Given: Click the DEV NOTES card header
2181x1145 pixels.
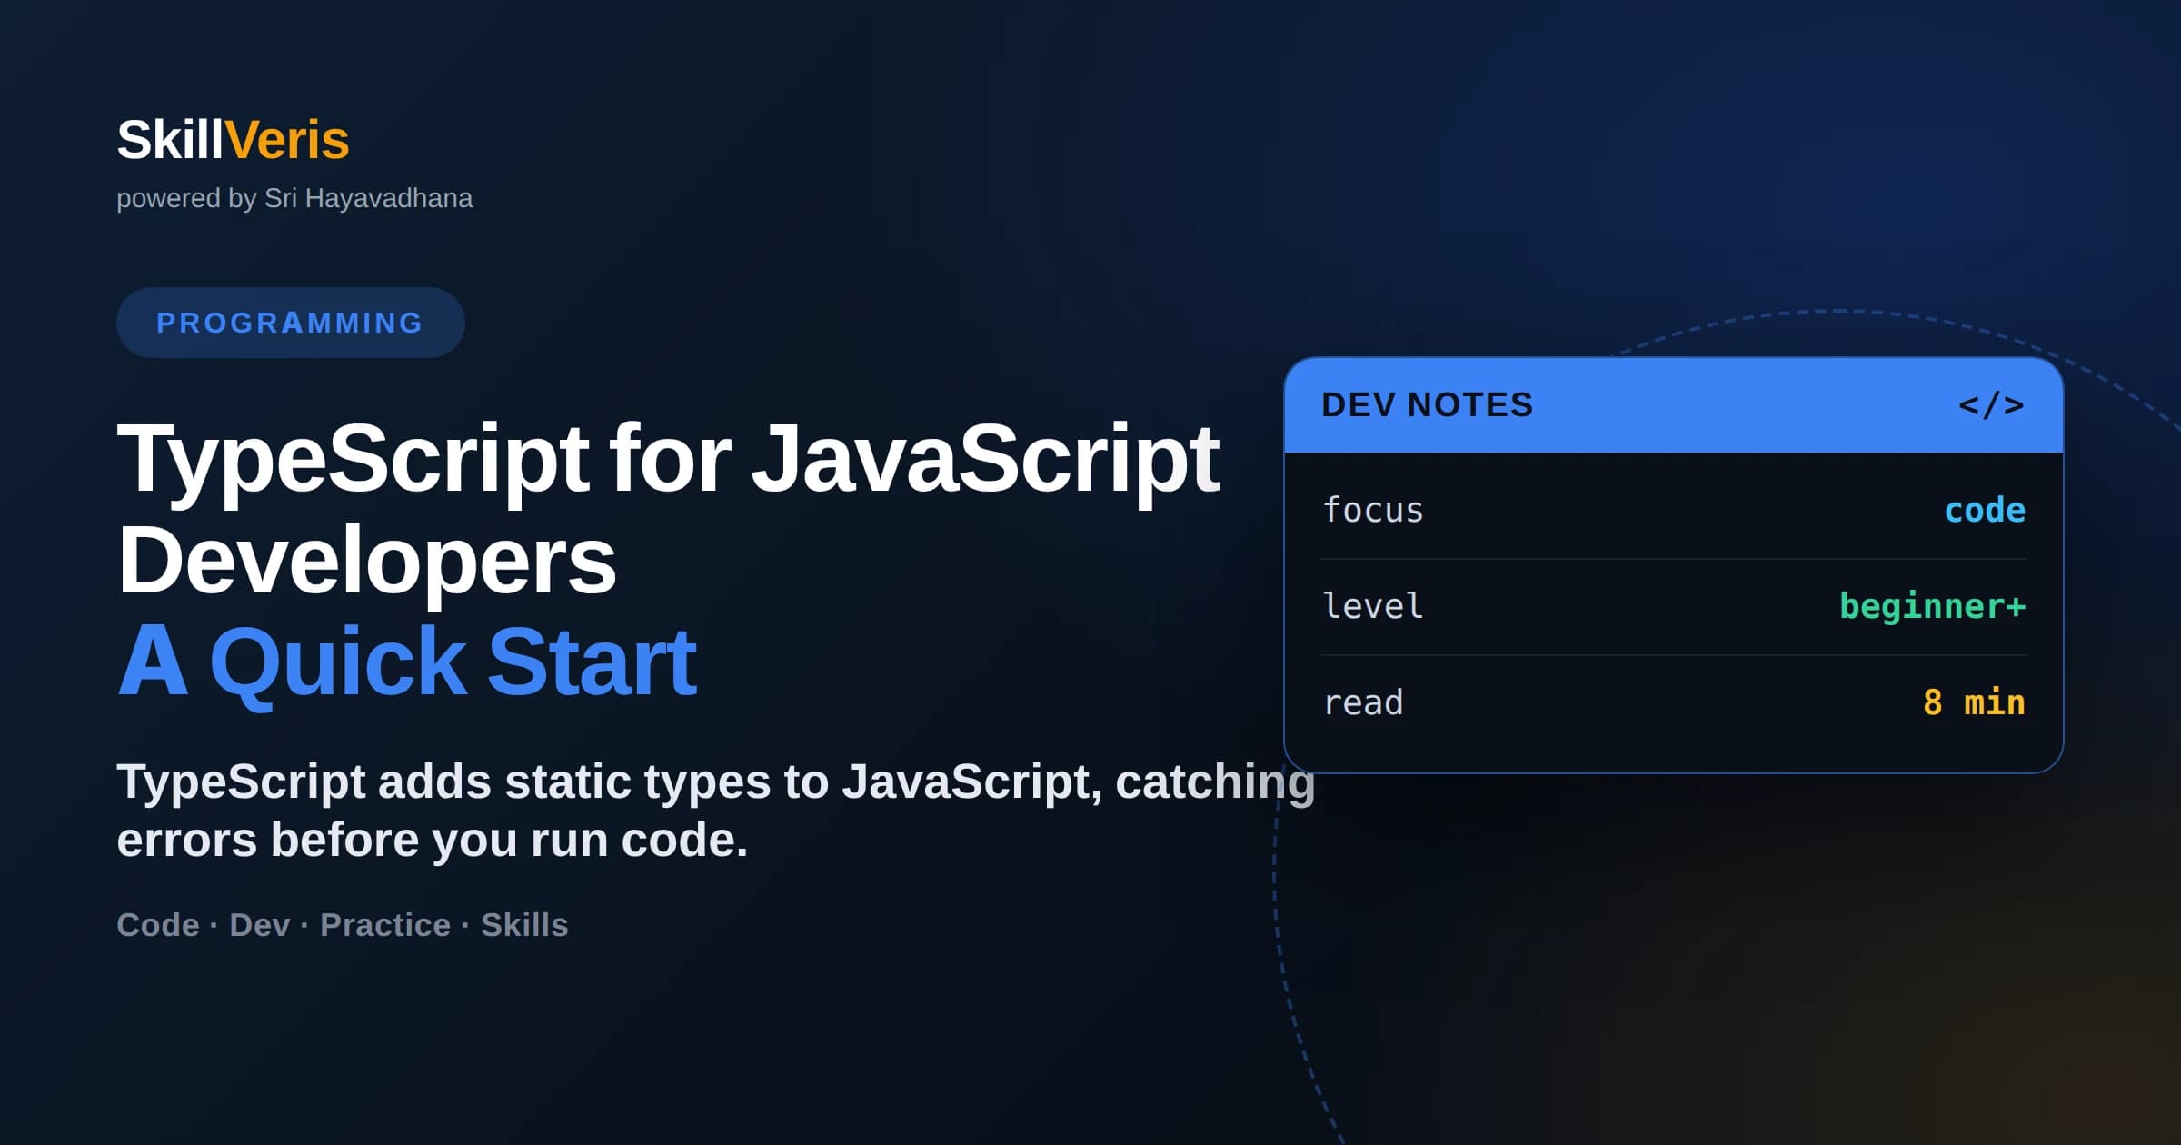Looking at the screenshot, I should pos(1674,405).
